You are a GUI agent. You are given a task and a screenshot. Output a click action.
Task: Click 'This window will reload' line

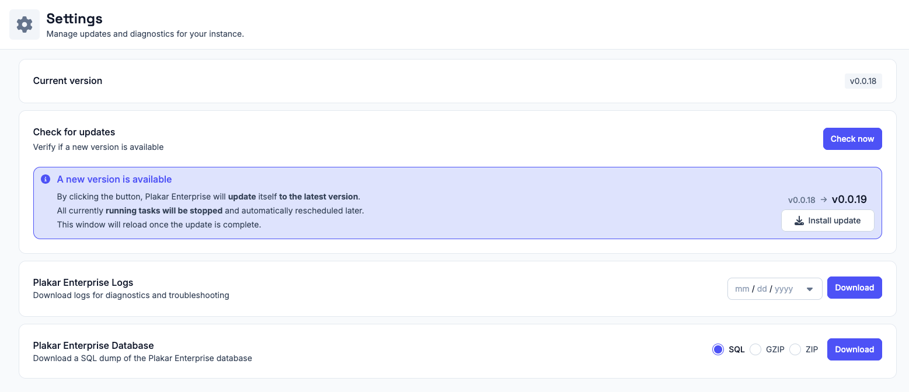click(x=159, y=224)
